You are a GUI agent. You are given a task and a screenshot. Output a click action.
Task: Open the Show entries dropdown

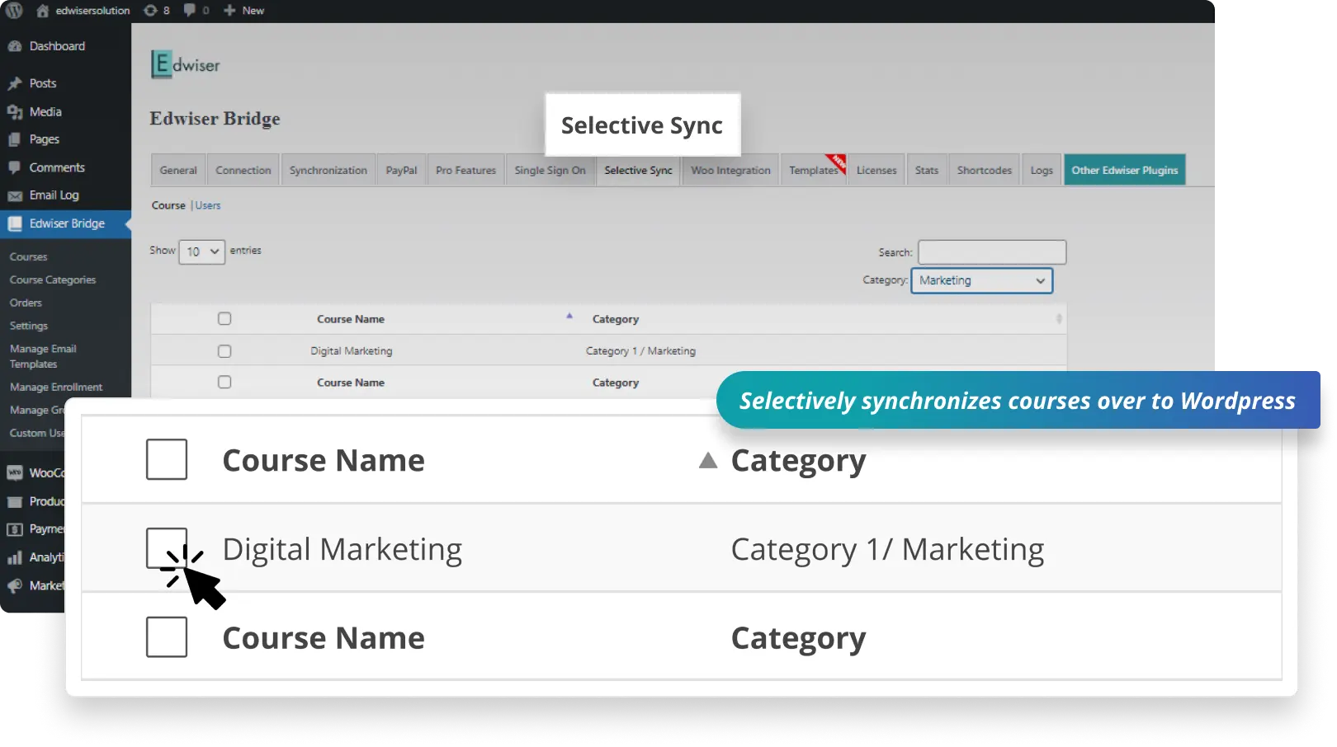201,251
